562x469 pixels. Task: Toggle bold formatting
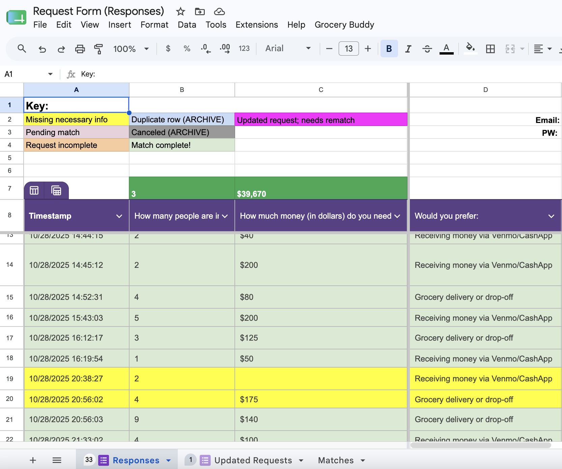point(389,49)
